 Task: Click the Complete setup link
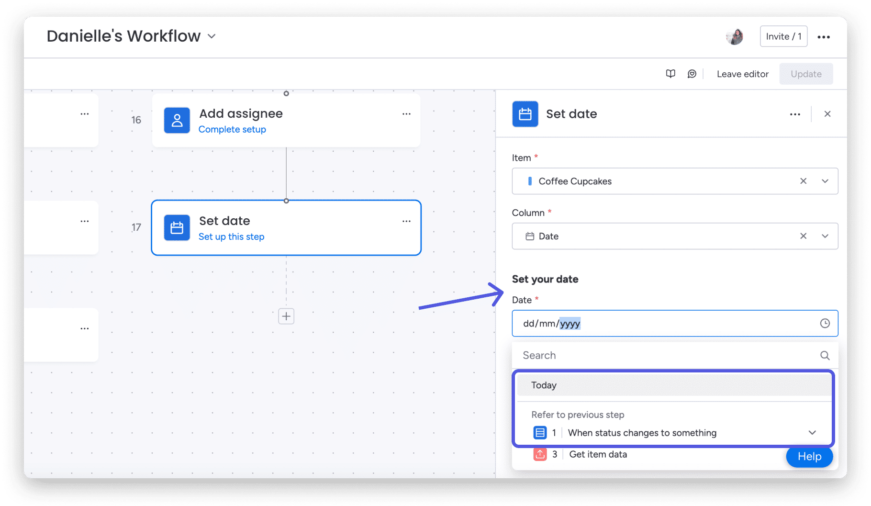(232, 129)
